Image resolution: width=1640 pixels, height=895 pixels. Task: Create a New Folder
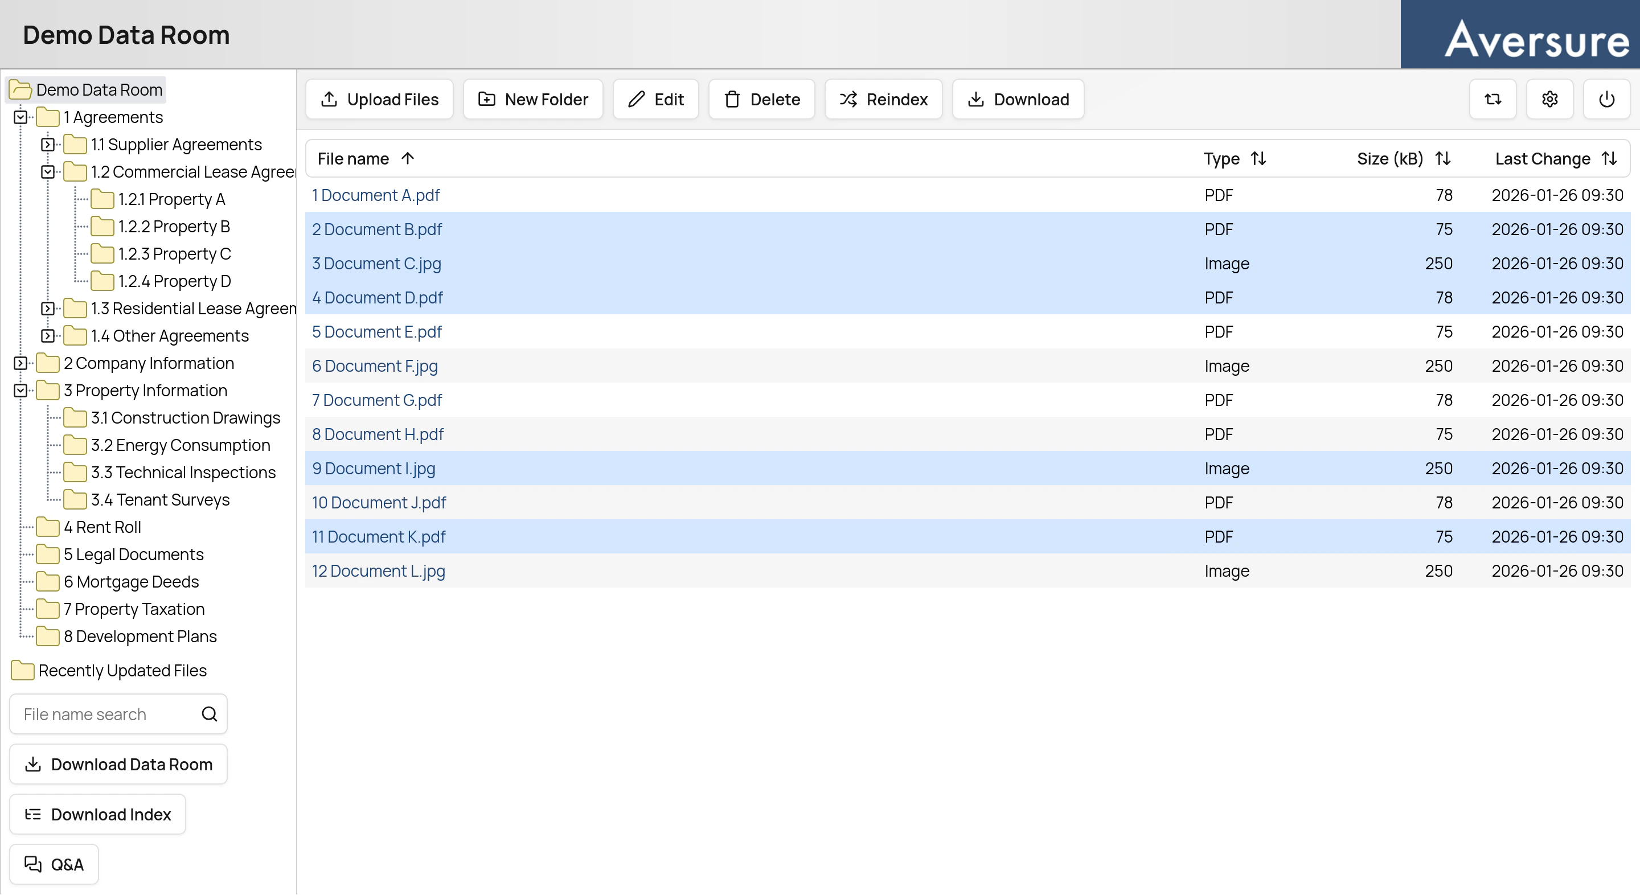[x=532, y=99]
